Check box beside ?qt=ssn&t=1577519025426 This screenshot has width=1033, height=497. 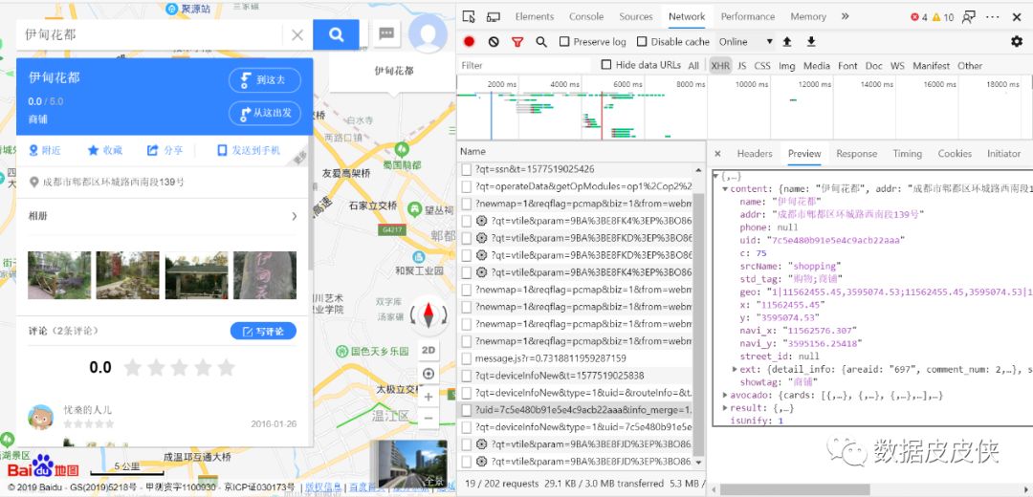click(x=467, y=169)
